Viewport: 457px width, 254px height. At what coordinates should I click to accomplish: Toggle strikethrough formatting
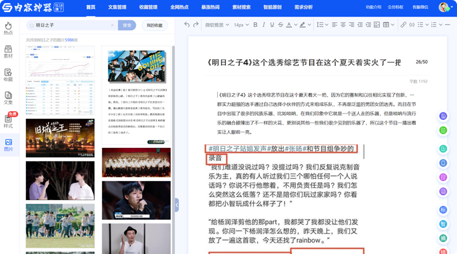coord(281,25)
